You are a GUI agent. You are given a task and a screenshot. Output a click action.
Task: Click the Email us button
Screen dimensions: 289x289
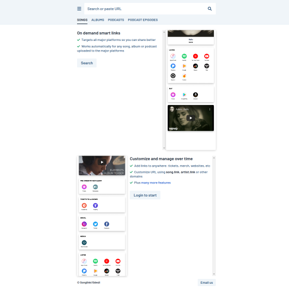coord(207,283)
